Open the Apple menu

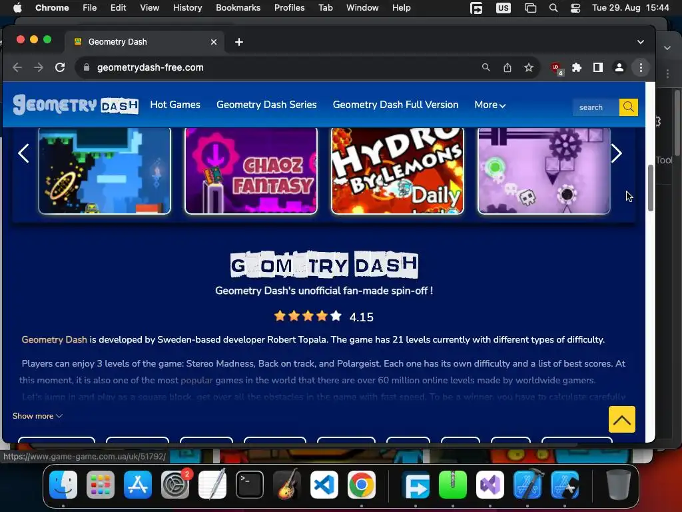pyautogui.click(x=17, y=7)
